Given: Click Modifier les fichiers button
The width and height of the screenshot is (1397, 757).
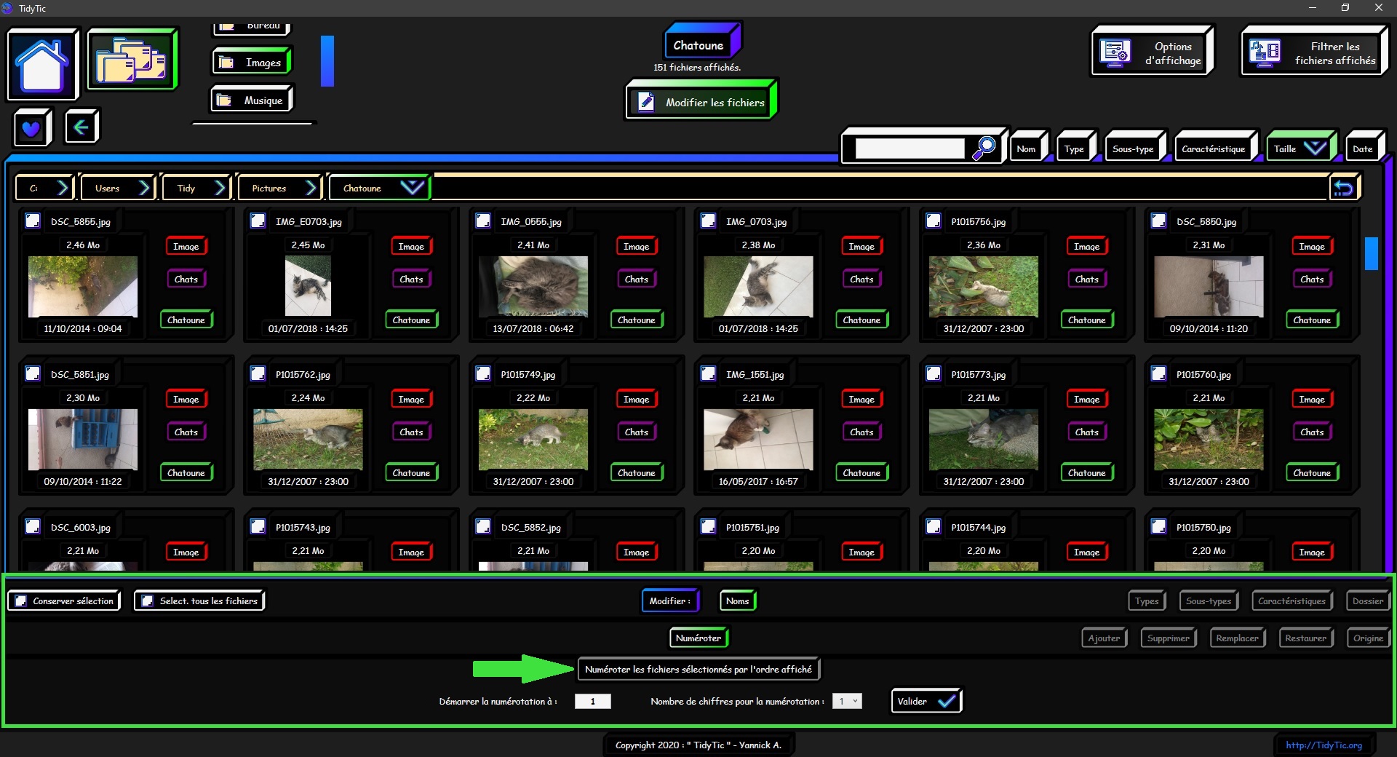Looking at the screenshot, I should coord(701,102).
